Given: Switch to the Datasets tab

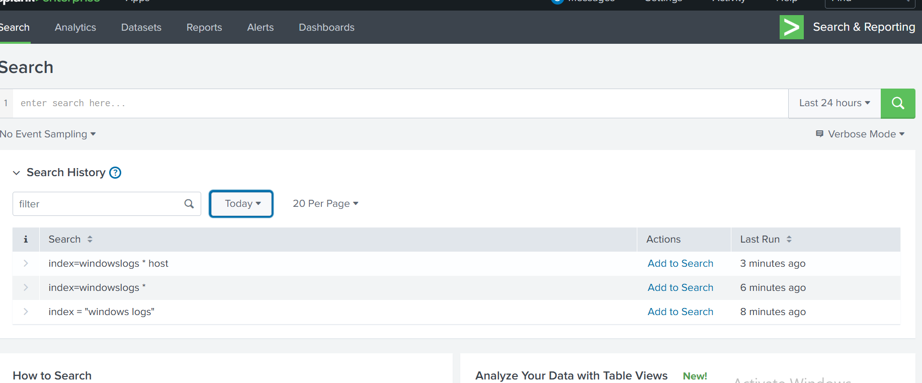Looking at the screenshot, I should (141, 28).
